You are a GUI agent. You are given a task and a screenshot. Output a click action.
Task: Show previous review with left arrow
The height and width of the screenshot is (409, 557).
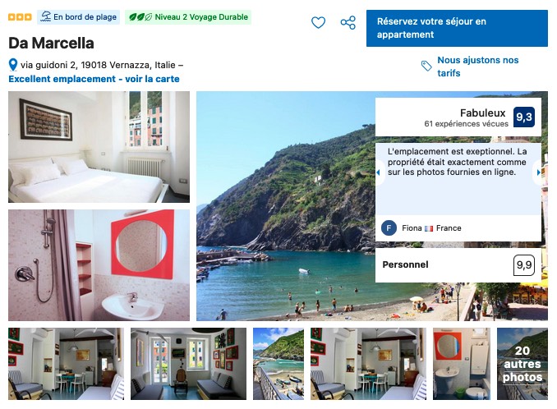[x=378, y=172]
